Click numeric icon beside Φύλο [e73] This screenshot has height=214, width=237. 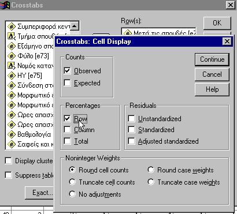[x=12, y=56]
